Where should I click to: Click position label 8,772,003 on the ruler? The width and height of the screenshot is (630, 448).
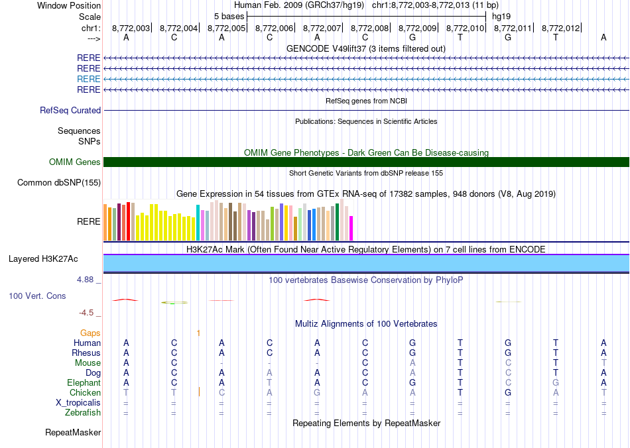tap(131, 28)
